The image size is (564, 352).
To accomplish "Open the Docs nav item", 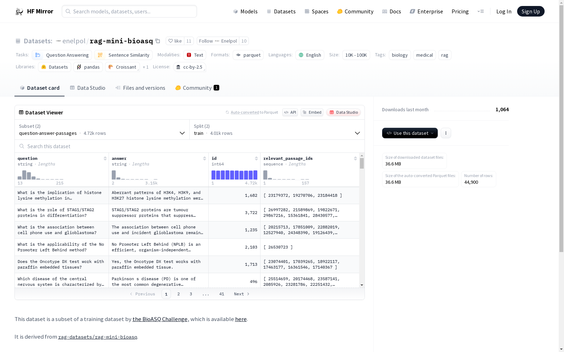I will 392,11.
